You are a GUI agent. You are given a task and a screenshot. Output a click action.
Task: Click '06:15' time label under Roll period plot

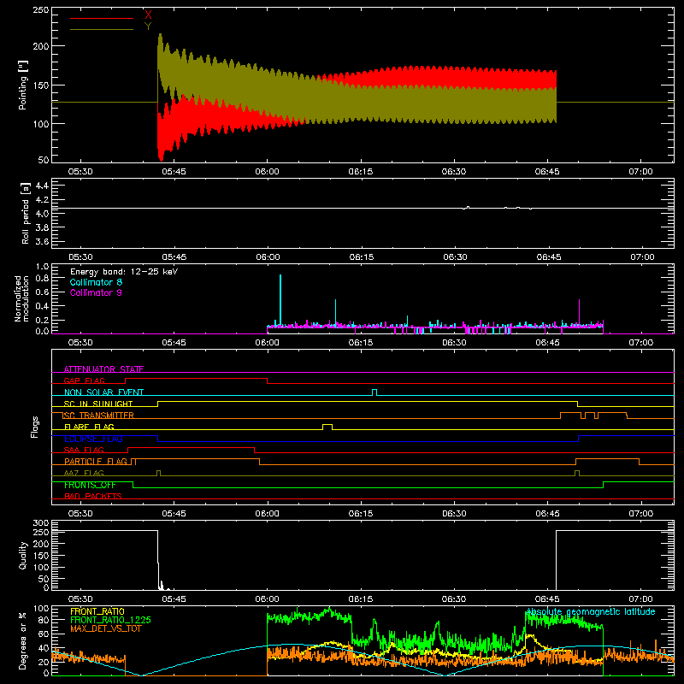point(361,257)
